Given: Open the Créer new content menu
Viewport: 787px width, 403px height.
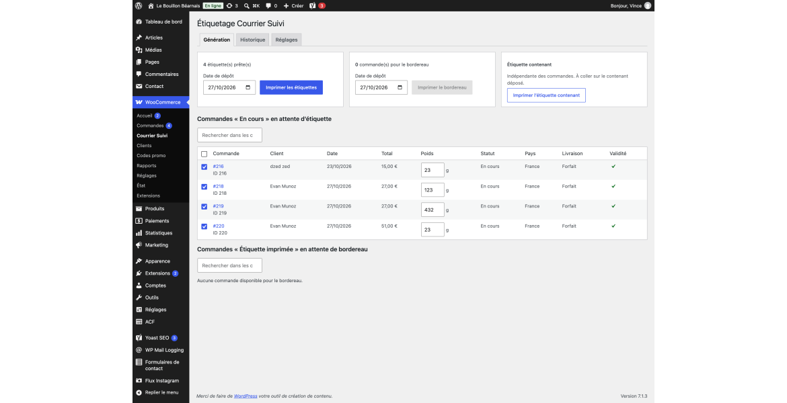Looking at the screenshot, I should (x=294, y=5).
